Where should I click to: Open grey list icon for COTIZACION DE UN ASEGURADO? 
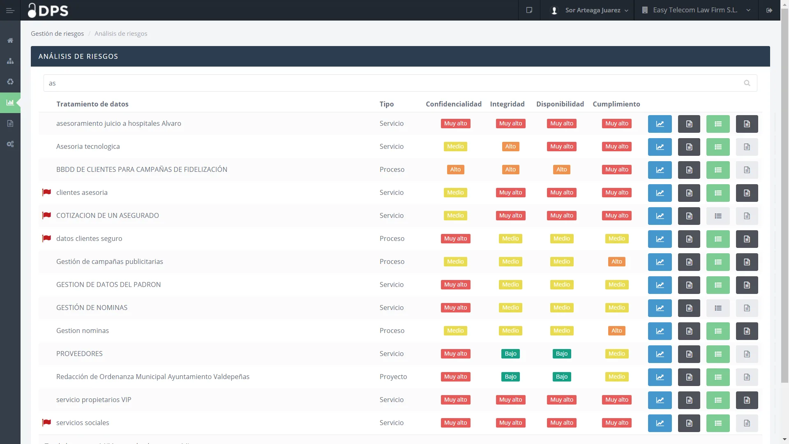[718, 216]
